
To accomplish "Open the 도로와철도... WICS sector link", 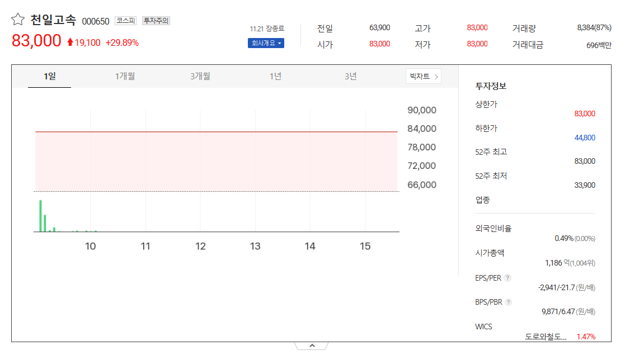I will click(x=546, y=337).
